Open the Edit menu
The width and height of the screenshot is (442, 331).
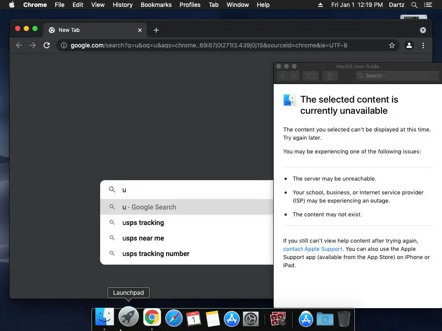click(x=78, y=5)
